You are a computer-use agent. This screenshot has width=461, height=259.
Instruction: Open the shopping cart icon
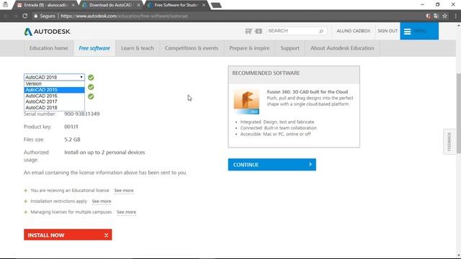tap(249, 31)
